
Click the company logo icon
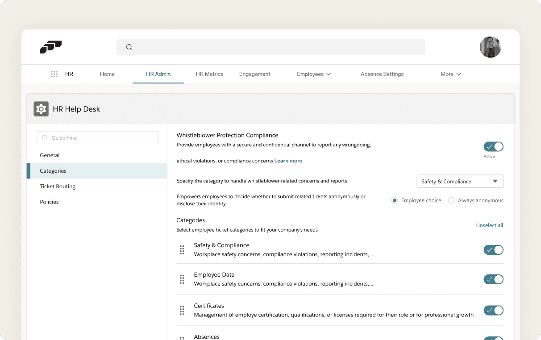51,47
